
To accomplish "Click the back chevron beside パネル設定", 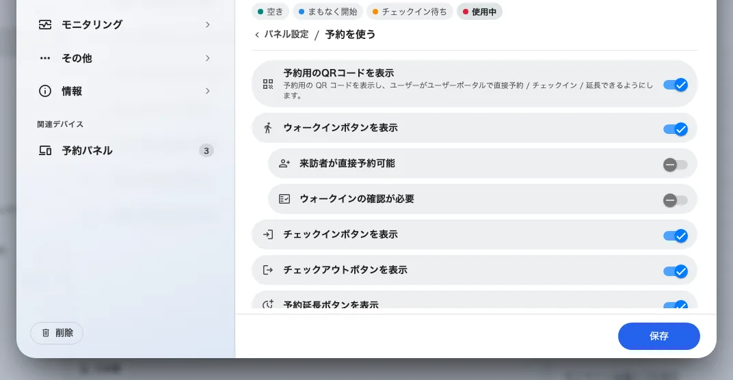I will pyautogui.click(x=257, y=35).
